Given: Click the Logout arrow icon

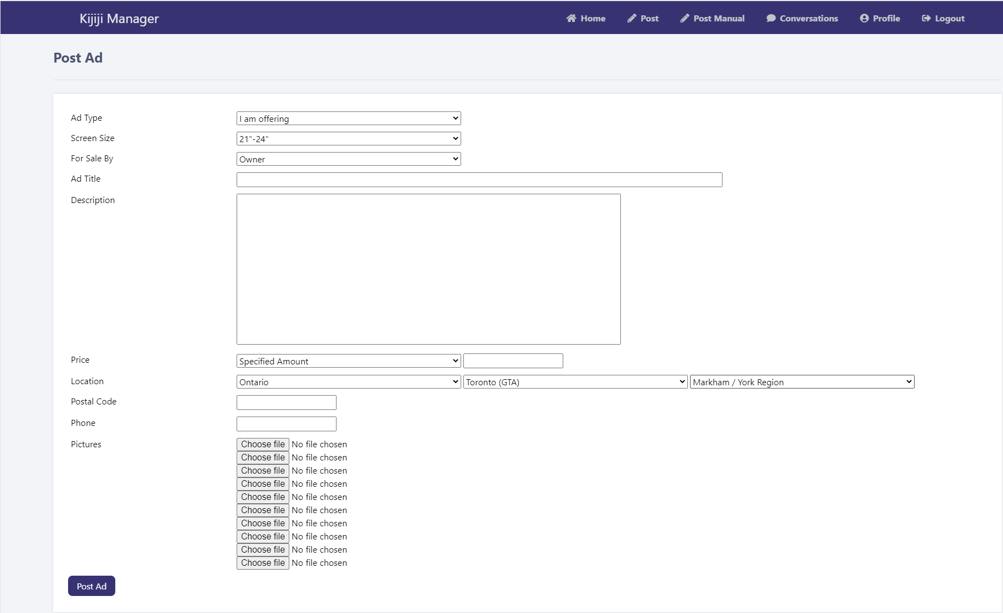Looking at the screenshot, I should tap(926, 18).
